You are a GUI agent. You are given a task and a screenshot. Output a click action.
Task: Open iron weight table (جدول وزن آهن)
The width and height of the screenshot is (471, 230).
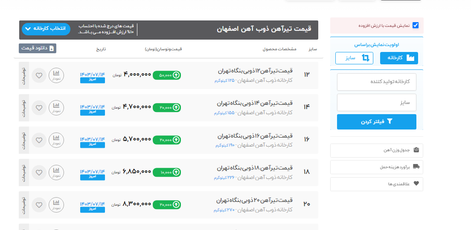[x=377, y=150]
